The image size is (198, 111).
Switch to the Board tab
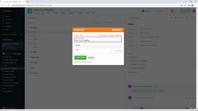(x=48, y=13)
